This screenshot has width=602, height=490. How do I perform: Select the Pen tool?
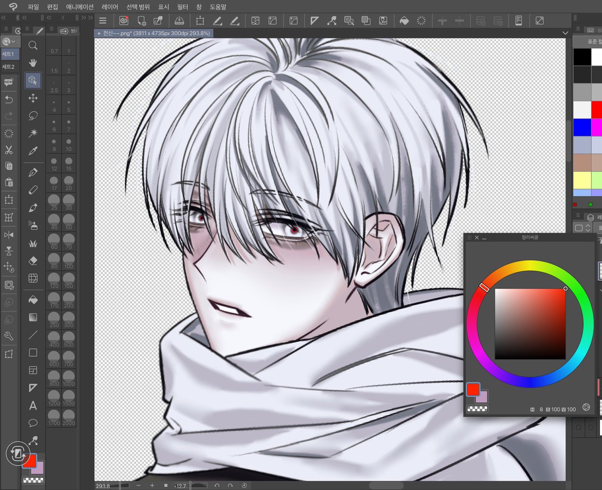[33, 173]
